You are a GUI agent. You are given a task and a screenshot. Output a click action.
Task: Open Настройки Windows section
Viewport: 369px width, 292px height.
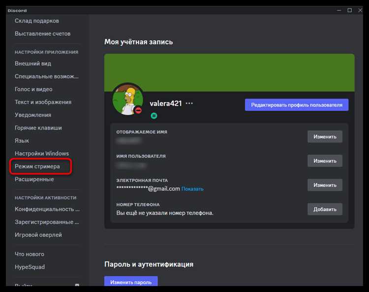pos(42,154)
